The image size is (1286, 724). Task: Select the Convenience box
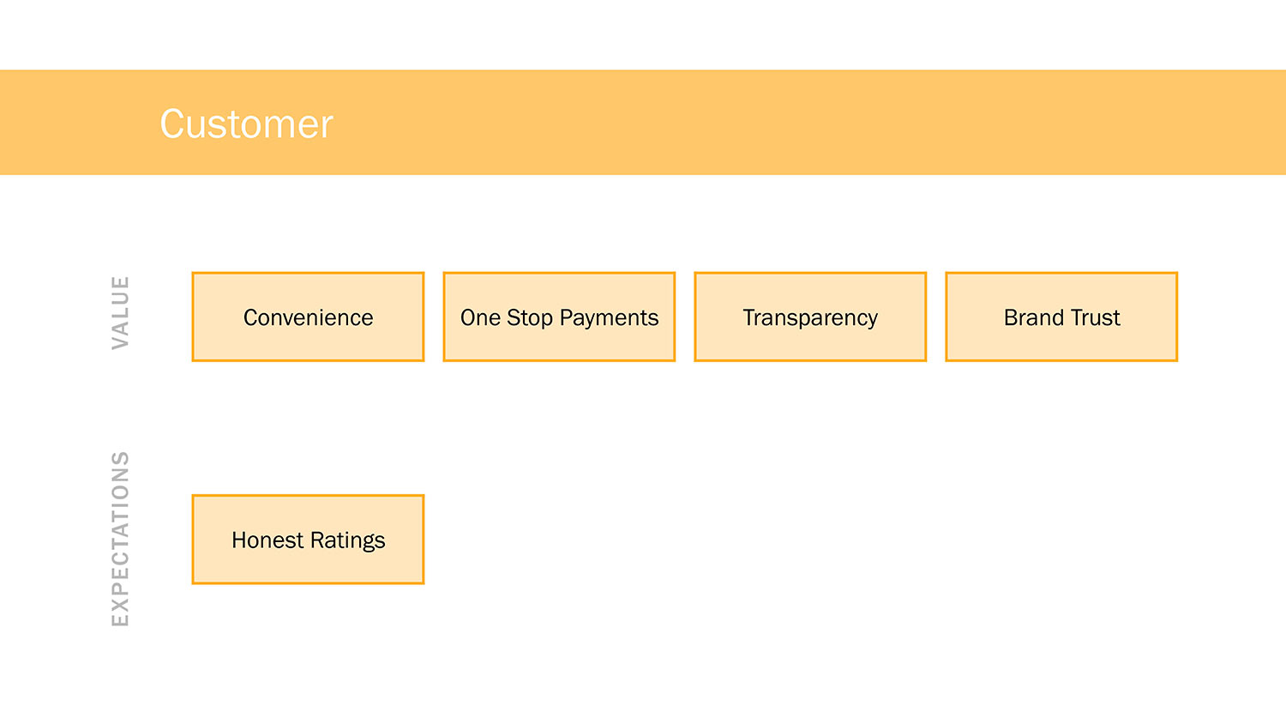click(x=308, y=317)
